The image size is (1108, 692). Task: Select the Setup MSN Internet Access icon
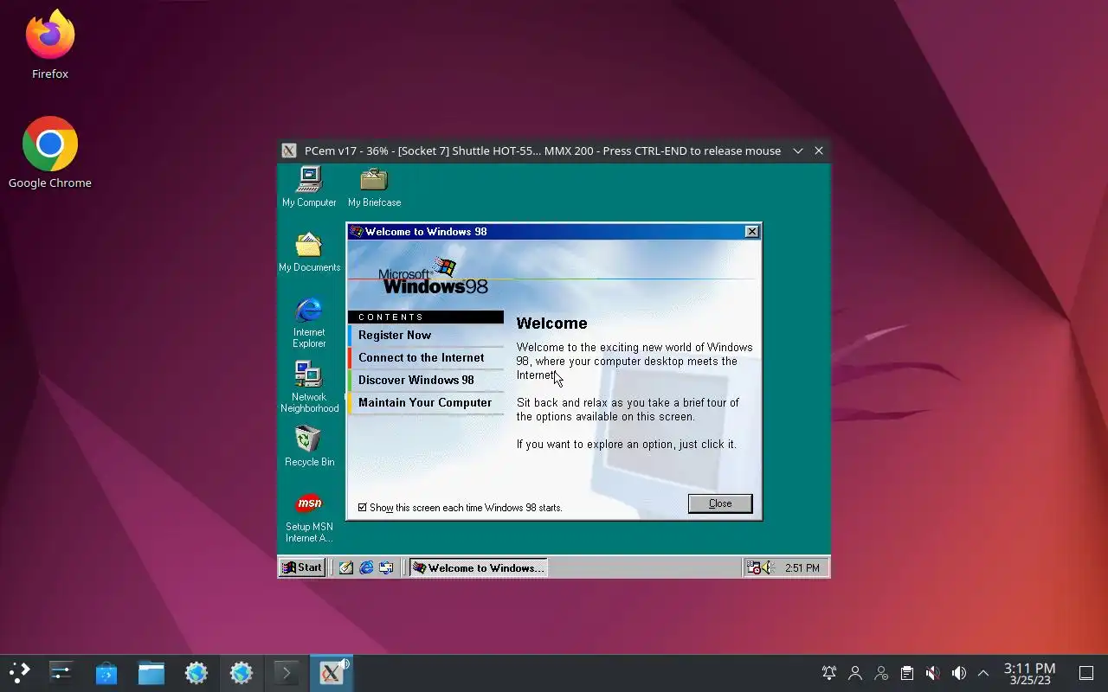pos(309,517)
